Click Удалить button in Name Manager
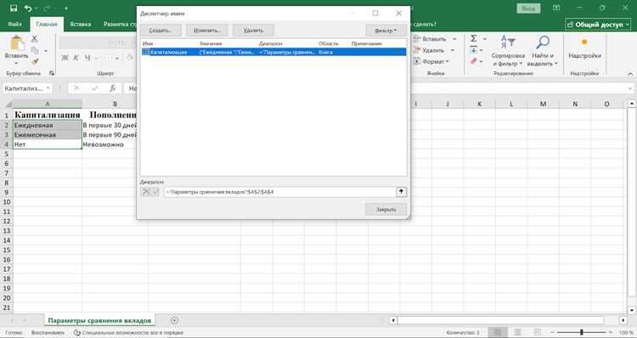The height and width of the screenshot is (338, 637). 253,31
